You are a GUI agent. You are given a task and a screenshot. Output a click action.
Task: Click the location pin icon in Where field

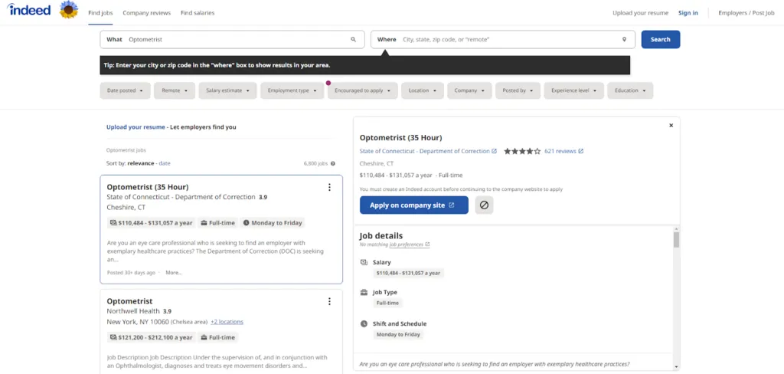click(624, 40)
